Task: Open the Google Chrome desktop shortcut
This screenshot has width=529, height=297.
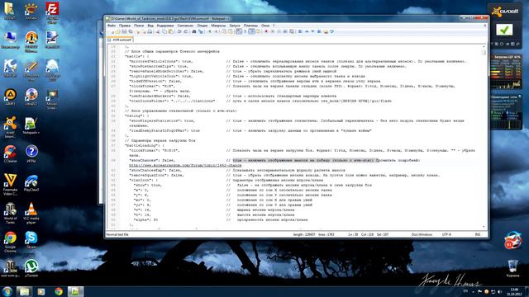Action: click(x=10, y=242)
